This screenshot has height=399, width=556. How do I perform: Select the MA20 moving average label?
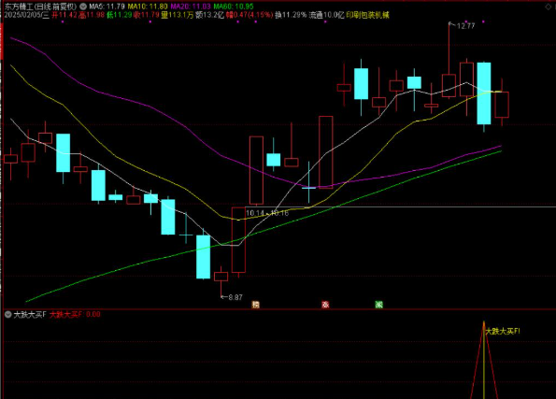pyautogui.click(x=191, y=7)
